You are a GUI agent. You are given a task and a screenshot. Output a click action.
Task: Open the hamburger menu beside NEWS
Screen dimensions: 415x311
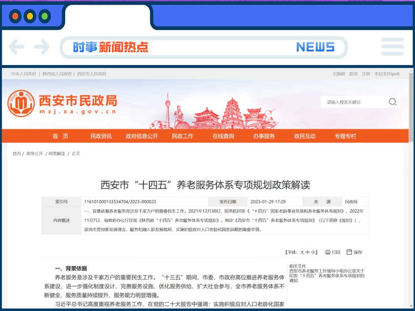click(392, 47)
